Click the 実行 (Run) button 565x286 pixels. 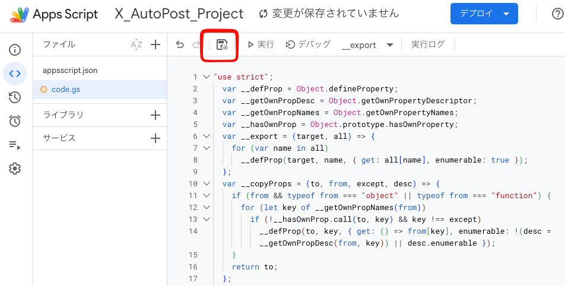(x=261, y=45)
